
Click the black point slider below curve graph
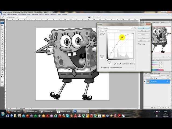(108, 60)
